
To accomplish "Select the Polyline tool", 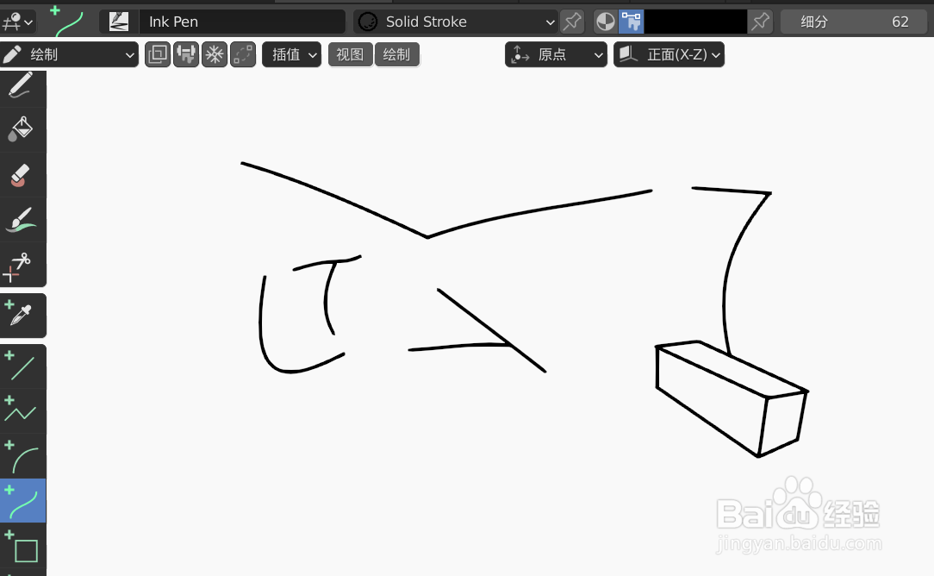I will [22, 410].
